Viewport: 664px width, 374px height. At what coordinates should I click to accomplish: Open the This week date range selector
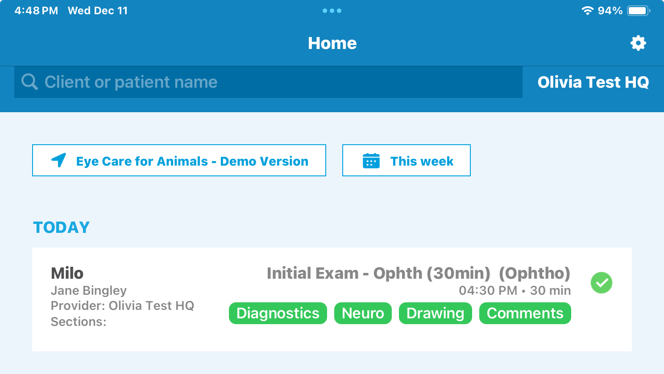tap(406, 160)
